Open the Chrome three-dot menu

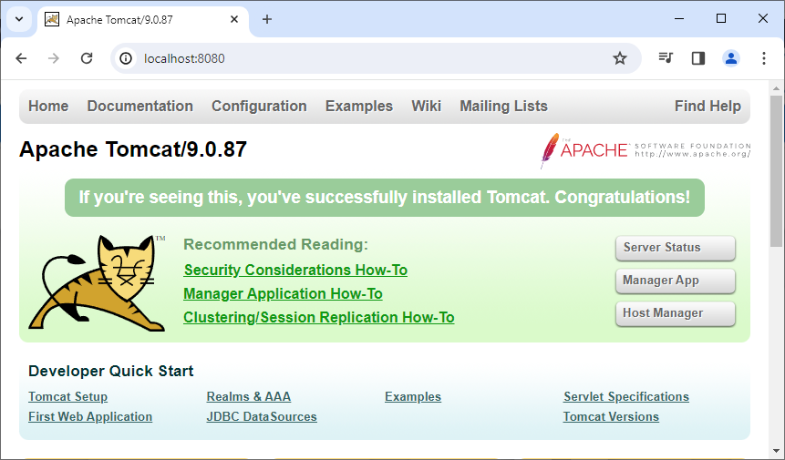pos(764,58)
